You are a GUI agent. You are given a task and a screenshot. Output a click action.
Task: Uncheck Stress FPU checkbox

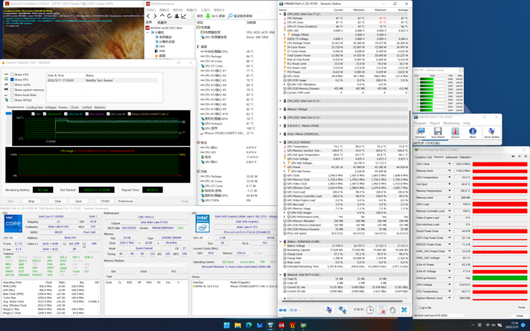12,79
